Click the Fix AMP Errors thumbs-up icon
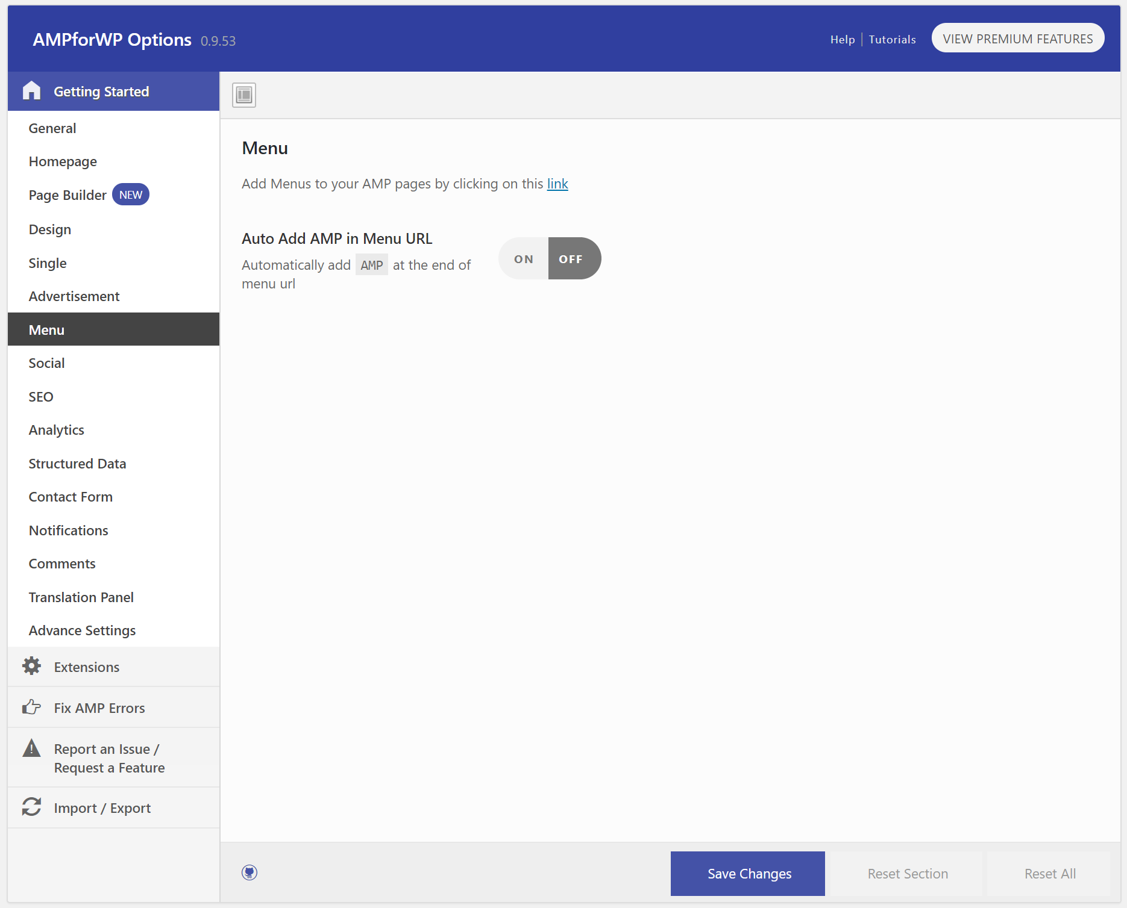This screenshot has height=908, width=1127. pyautogui.click(x=31, y=707)
